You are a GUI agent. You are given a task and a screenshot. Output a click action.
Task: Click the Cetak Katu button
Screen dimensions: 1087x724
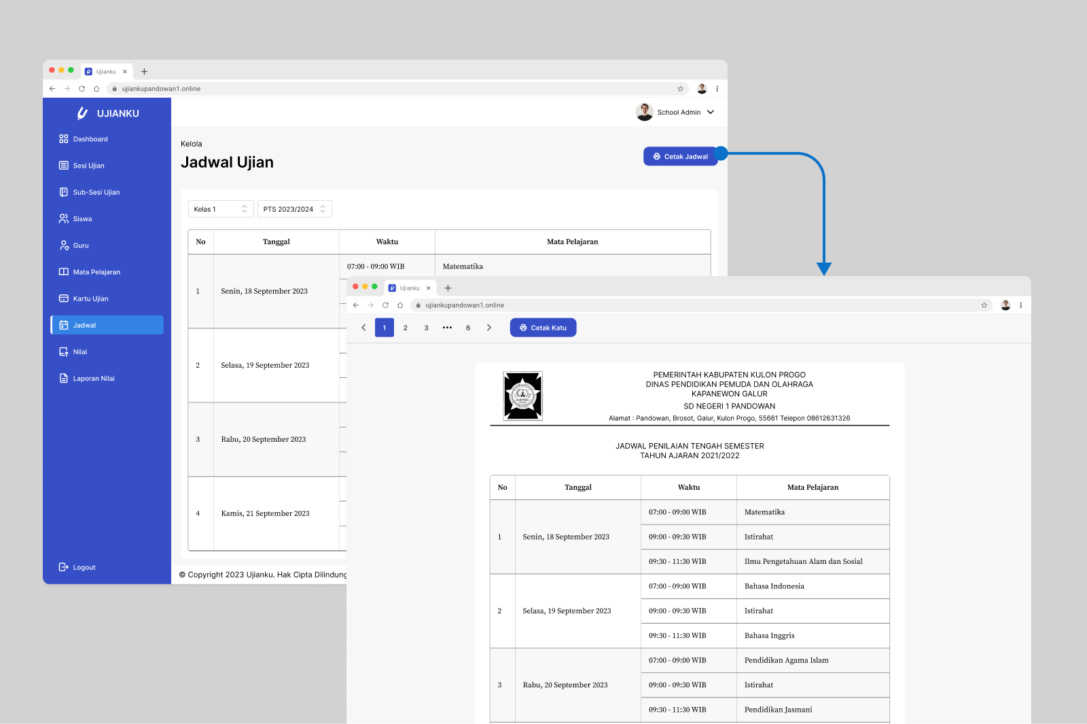[x=543, y=328]
